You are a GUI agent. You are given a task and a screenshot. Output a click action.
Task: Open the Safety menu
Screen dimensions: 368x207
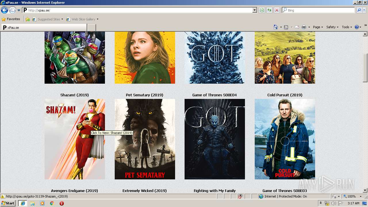(332, 27)
